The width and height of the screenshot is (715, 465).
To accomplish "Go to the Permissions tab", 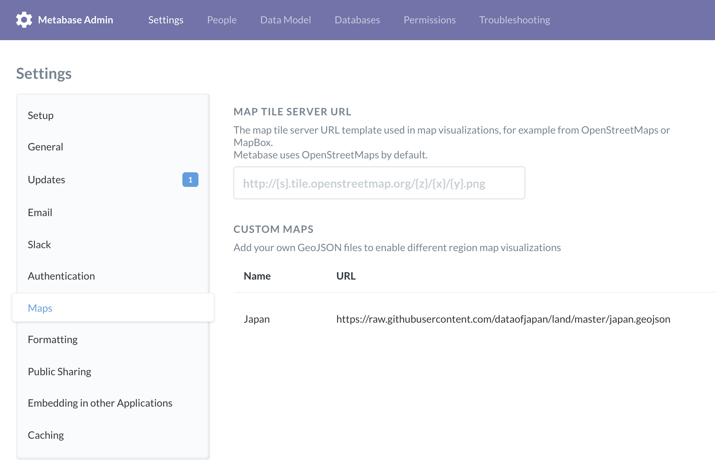I will 429,20.
